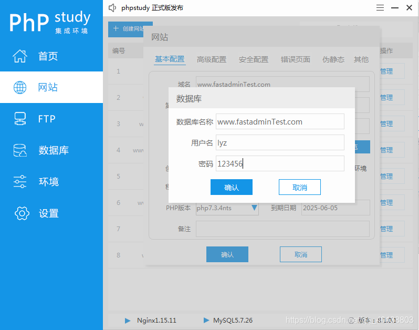Cancel the 数据库 dialog with 取消
The width and height of the screenshot is (419, 330).
click(300, 187)
